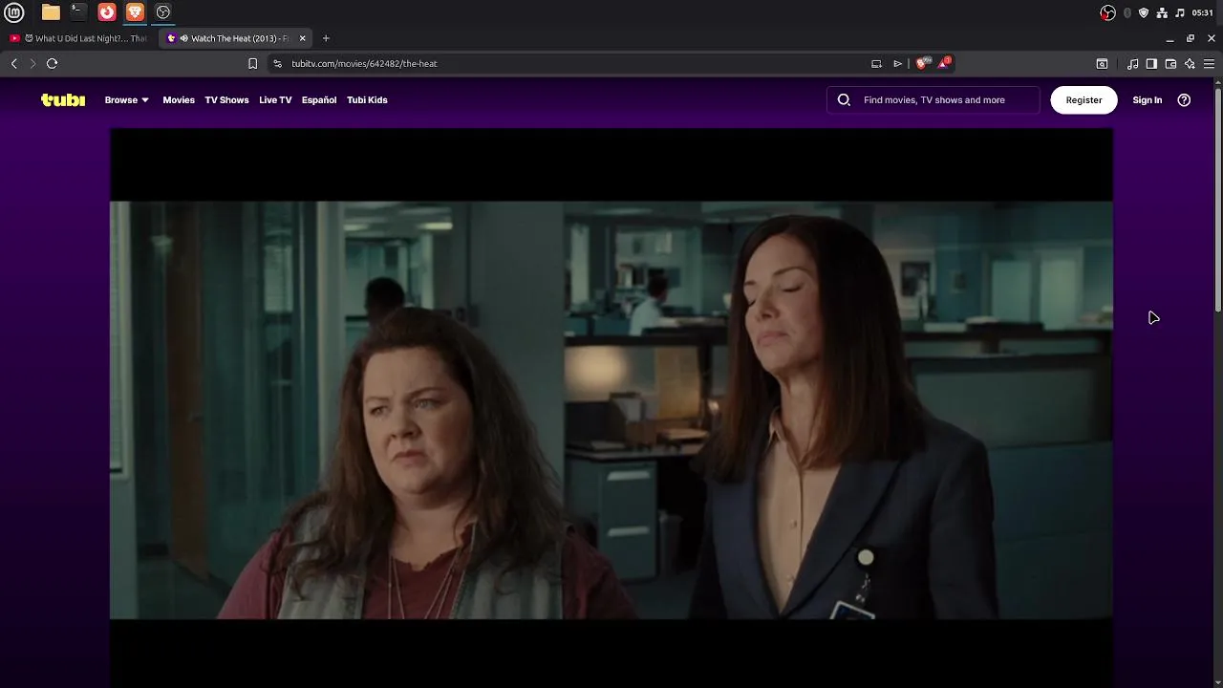This screenshot has width=1223, height=688.
Task: Open Leo AI sparkle icon
Action: point(1190,63)
